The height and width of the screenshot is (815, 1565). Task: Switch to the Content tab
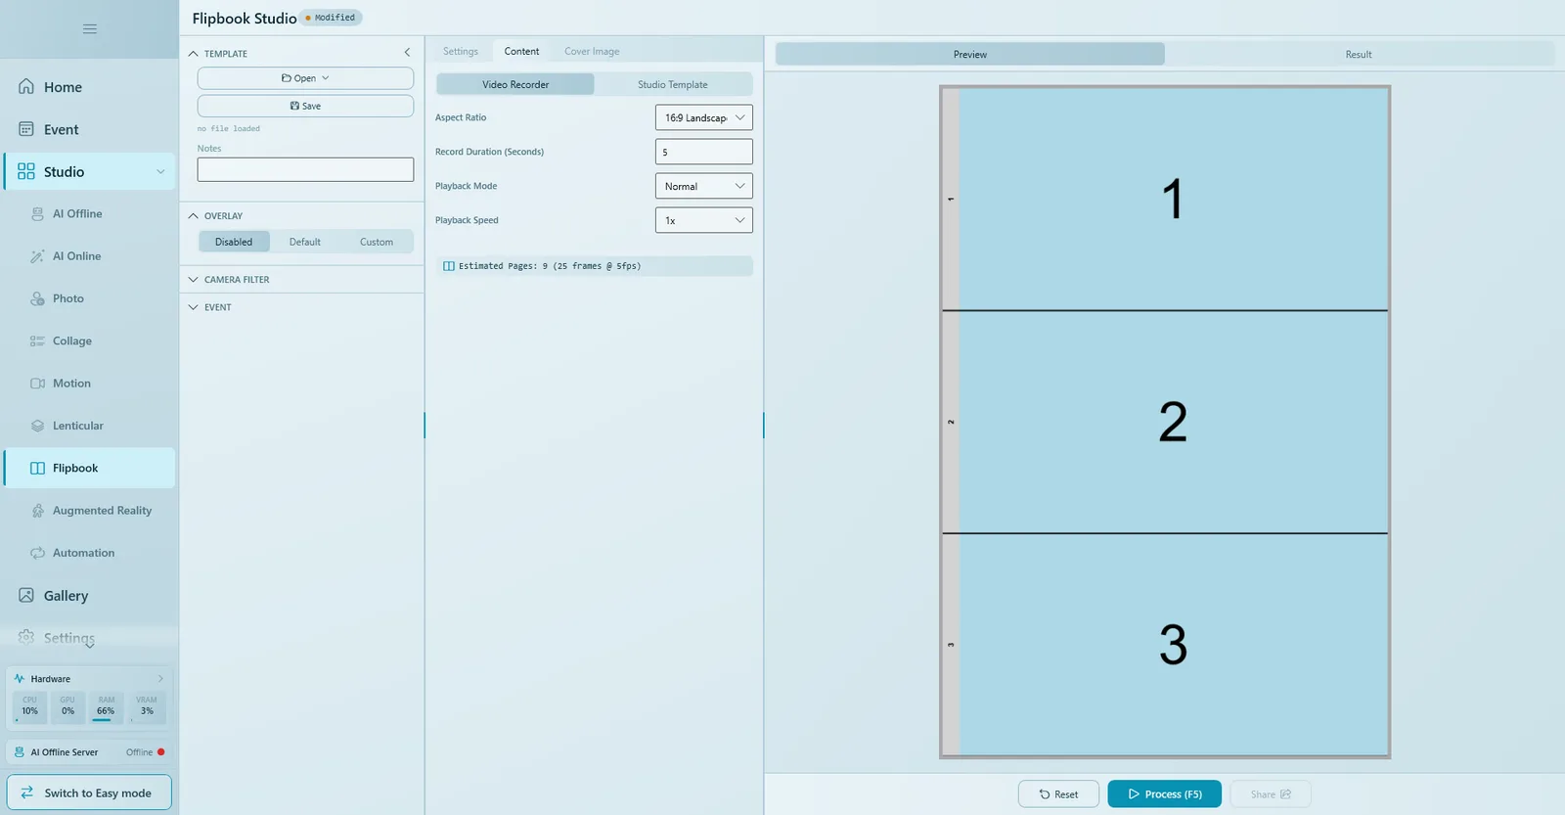521,51
